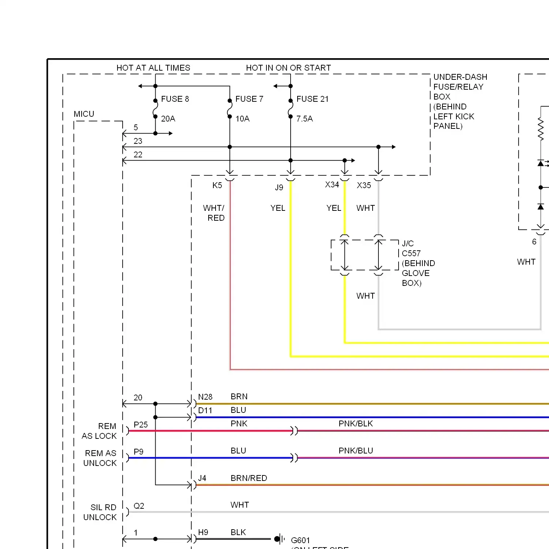The width and height of the screenshot is (549, 549).
Task: Click the X35 connector terminal
Action: pyautogui.click(x=378, y=178)
